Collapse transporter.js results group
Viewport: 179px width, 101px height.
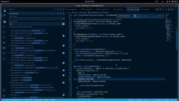[x=9, y=70]
